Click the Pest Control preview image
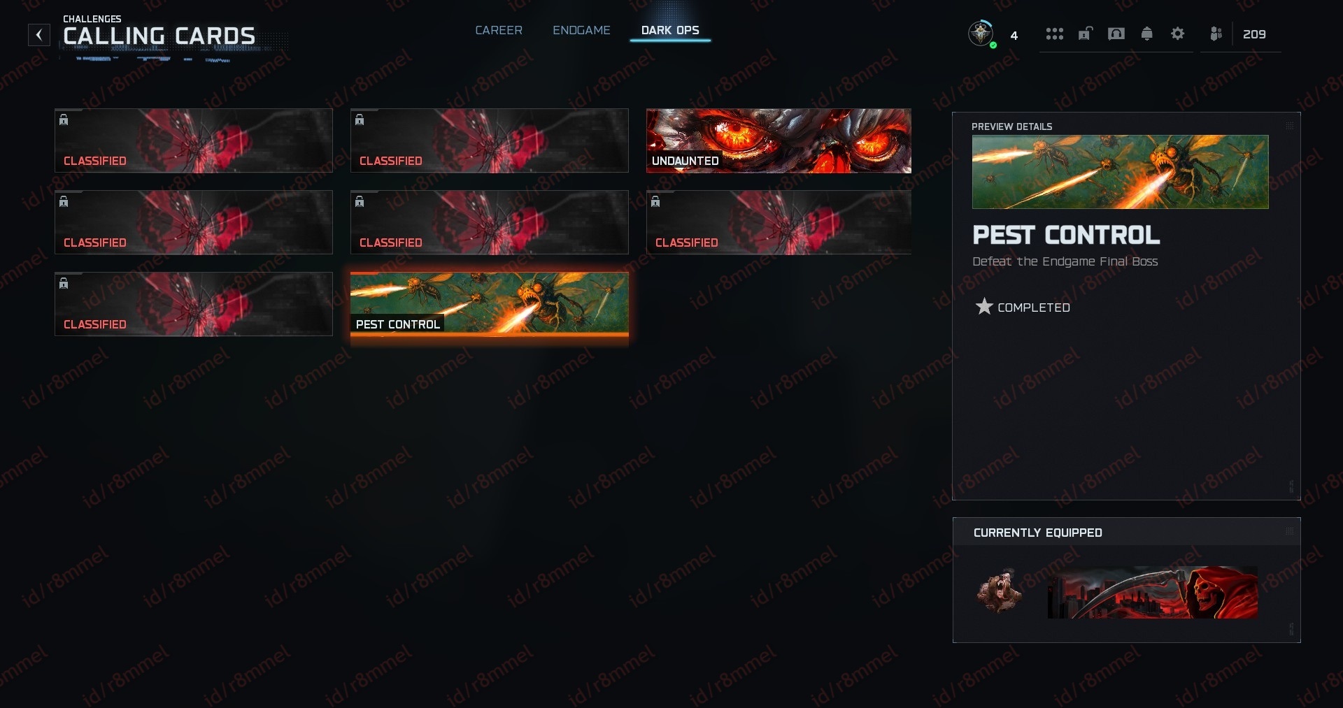1343x708 pixels. [x=1120, y=172]
